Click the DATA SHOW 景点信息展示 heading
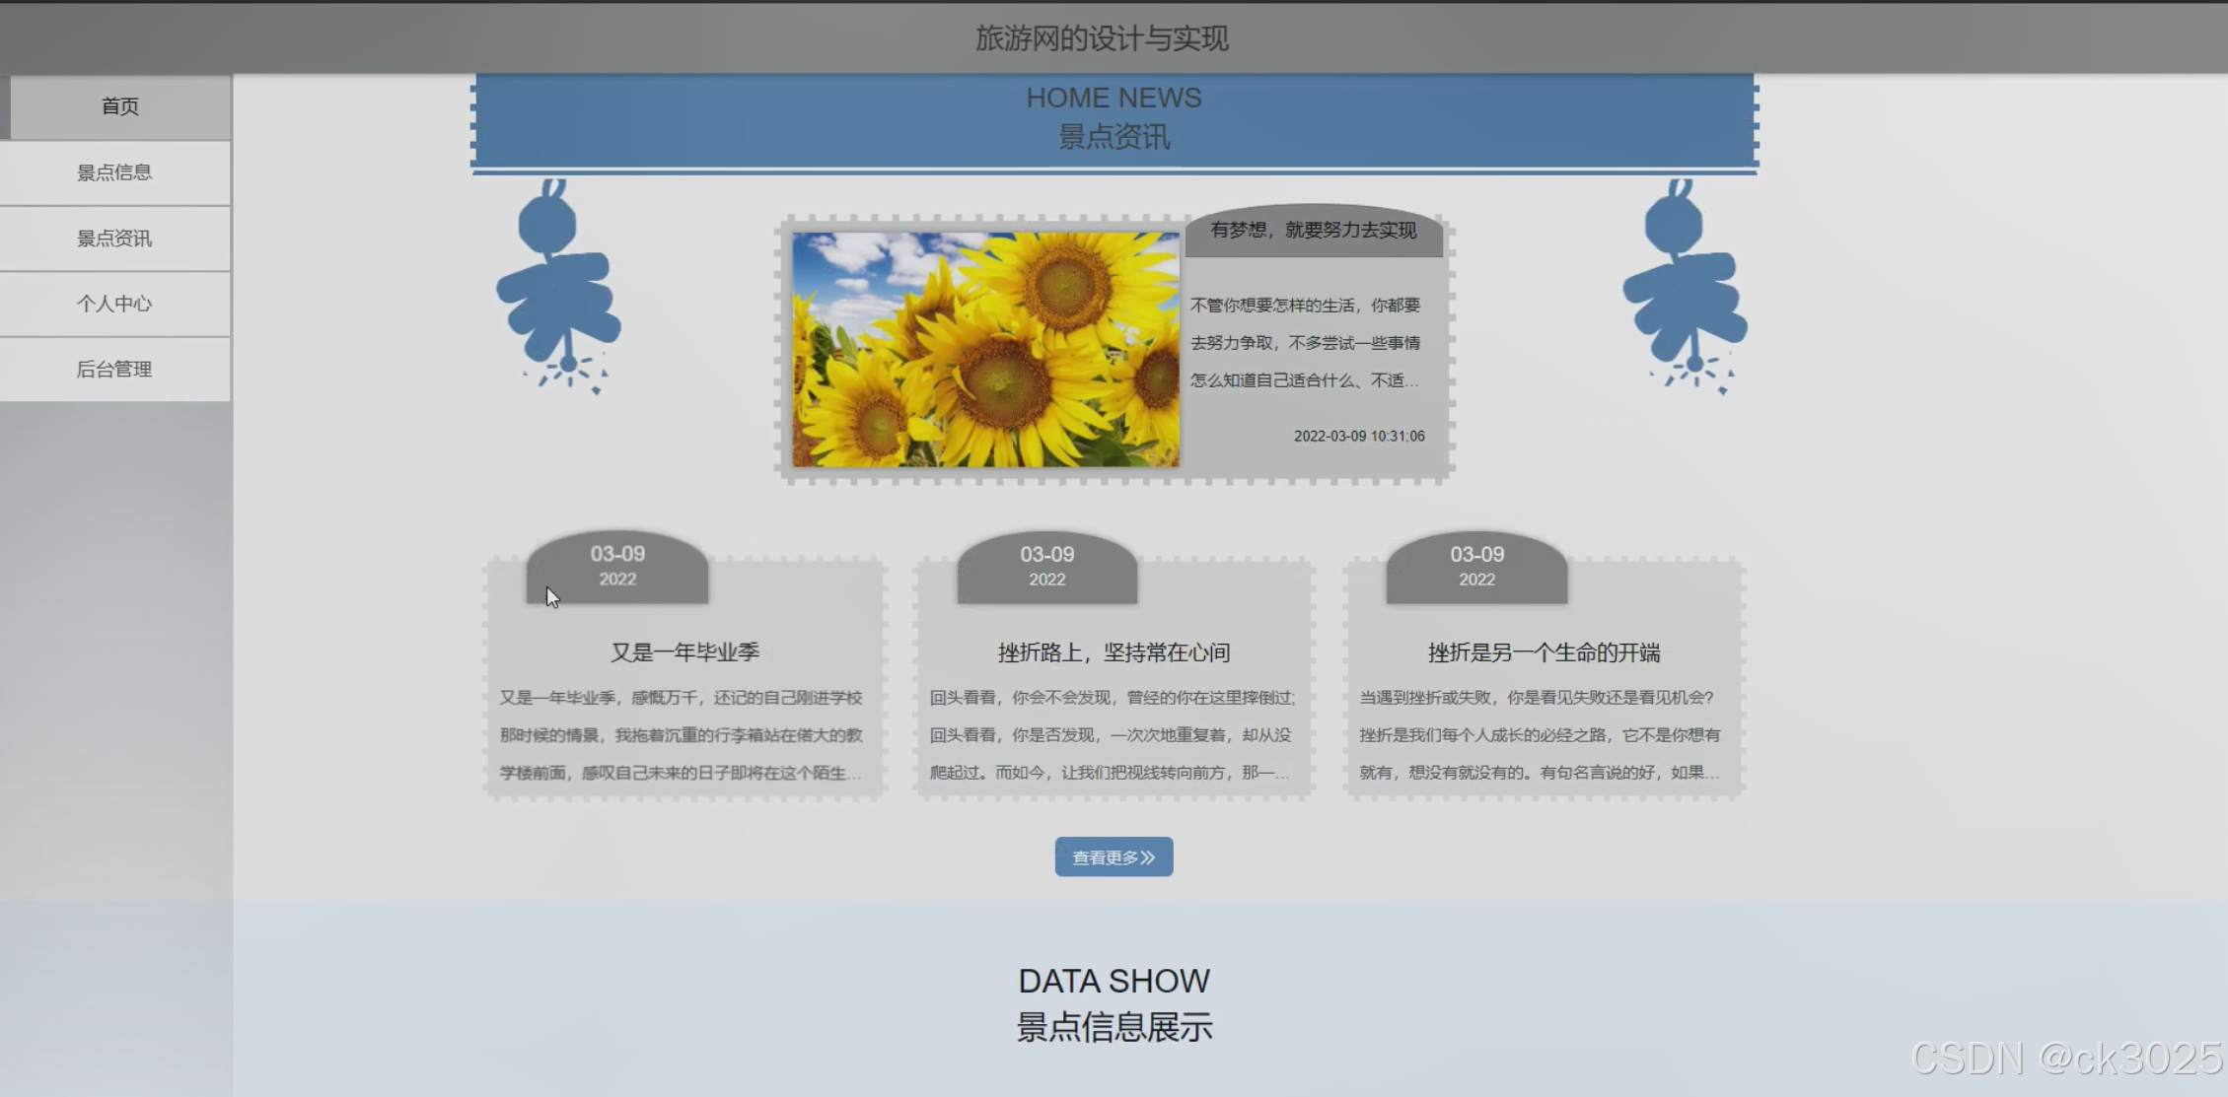 pos(1114,1003)
